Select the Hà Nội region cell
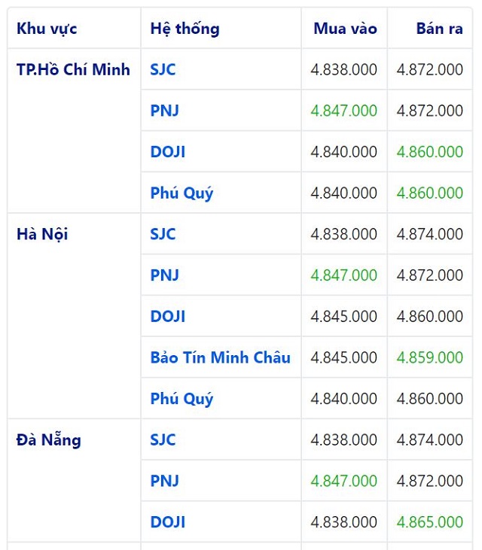 point(42,234)
